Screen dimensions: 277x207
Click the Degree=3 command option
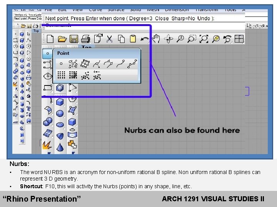tap(141, 18)
